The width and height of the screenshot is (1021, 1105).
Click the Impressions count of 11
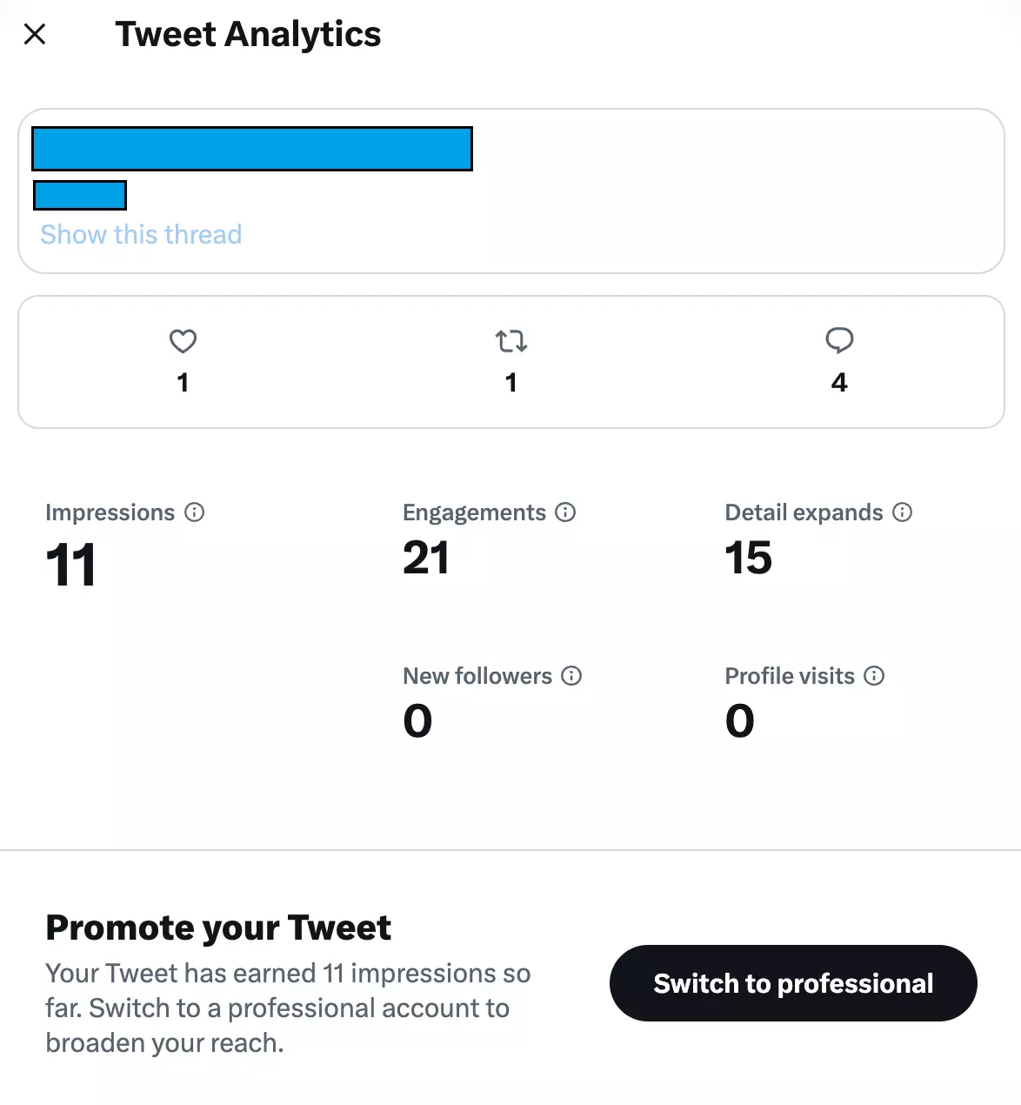pyautogui.click(x=70, y=565)
